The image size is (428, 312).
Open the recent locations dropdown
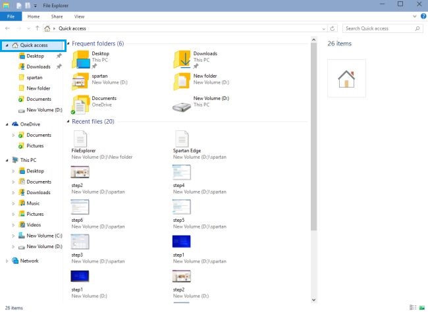point(29,28)
